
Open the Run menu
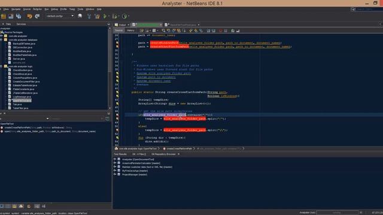pos(47,10)
